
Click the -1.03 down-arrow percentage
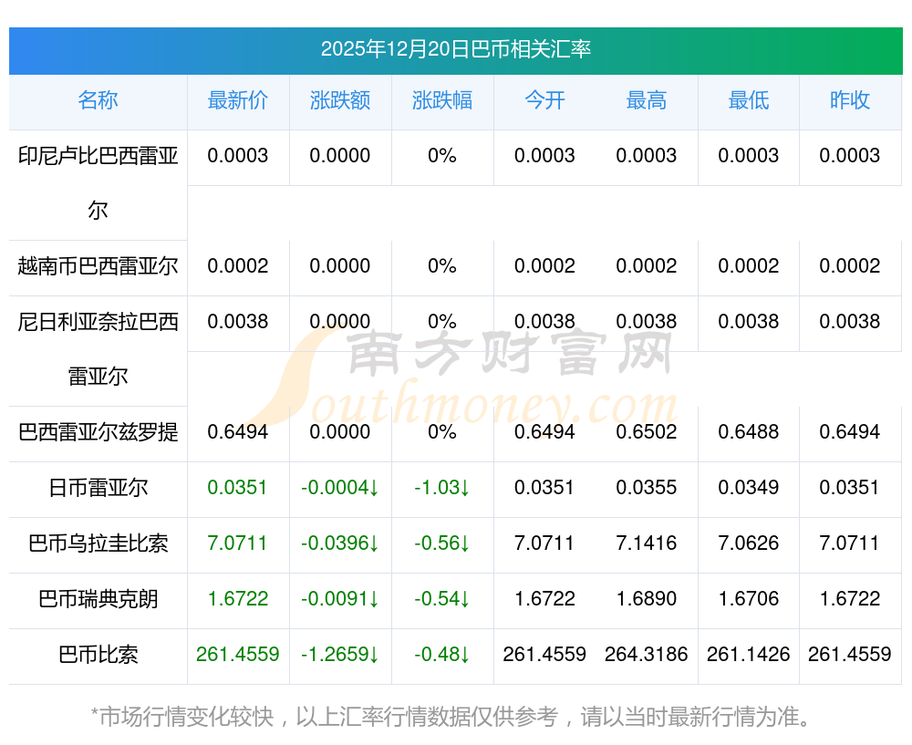(442, 488)
